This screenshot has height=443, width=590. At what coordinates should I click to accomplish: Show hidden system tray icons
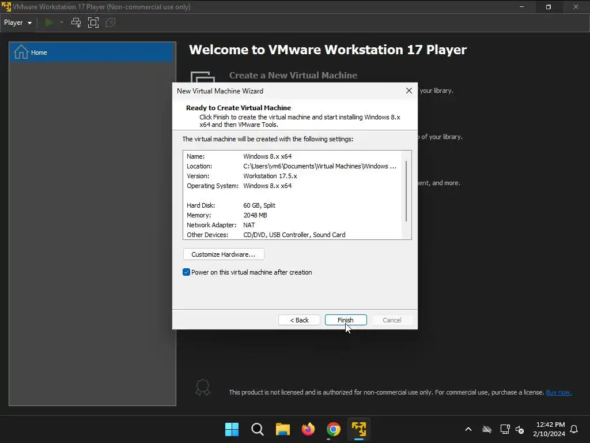click(x=468, y=429)
